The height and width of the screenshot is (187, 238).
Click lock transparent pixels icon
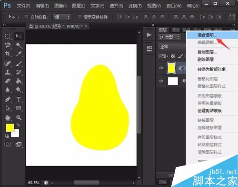point(173,56)
